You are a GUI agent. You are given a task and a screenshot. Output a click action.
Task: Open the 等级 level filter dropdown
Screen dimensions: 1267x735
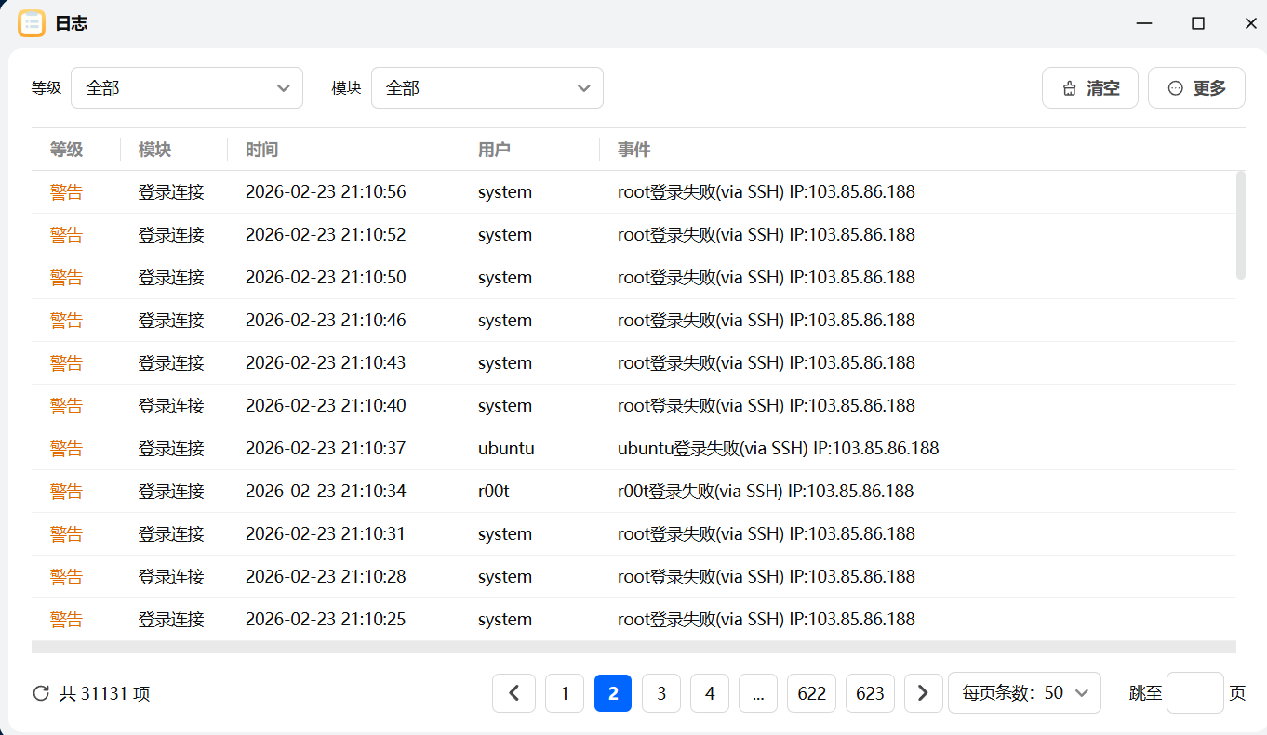pyautogui.click(x=186, y=87)
